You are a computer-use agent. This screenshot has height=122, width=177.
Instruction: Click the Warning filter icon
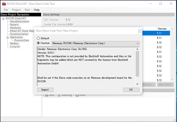tap(59, 95)
